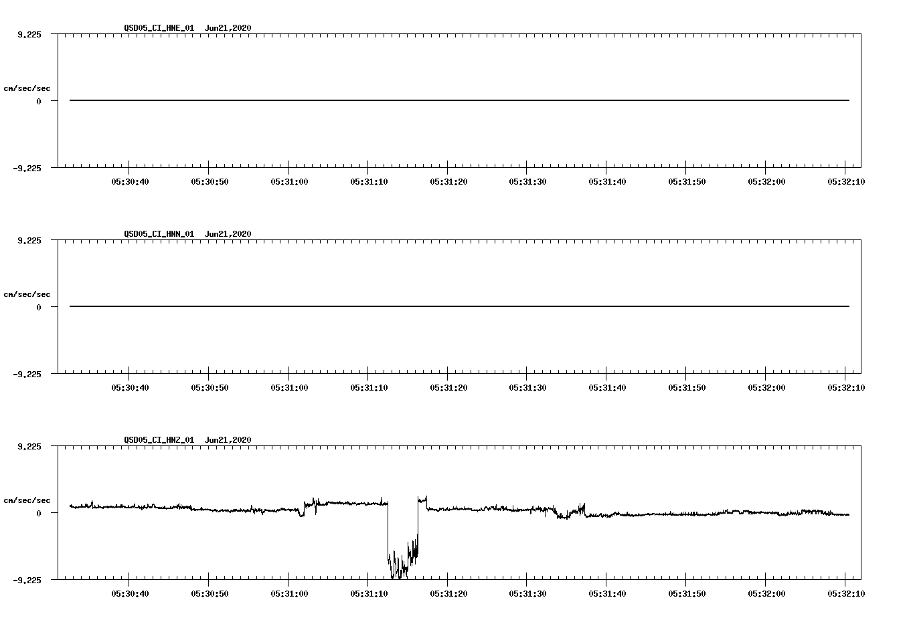Pick the 05:31:30 time label under HNZ plot
The height and width of the screenshot is (618, 909).
pyautogui.click(x=527, y=594)
